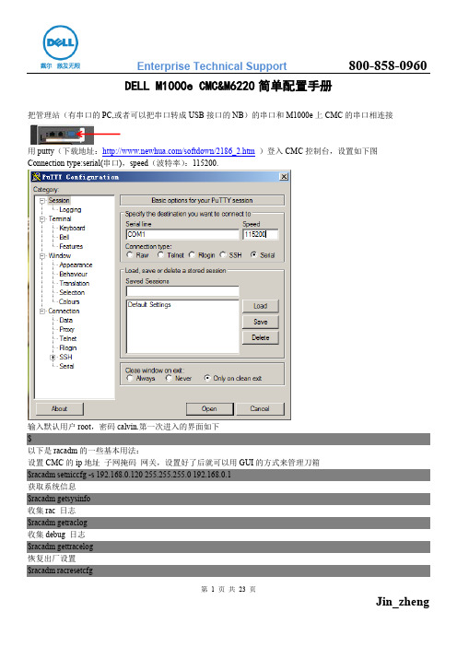Click the About button

coord(59,408)
